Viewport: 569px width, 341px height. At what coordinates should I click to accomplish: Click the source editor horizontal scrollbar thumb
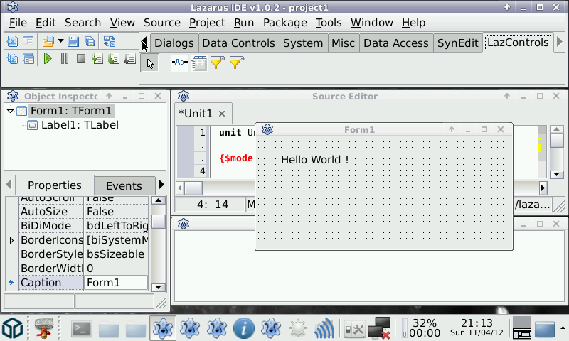click(x=193, y=188)
